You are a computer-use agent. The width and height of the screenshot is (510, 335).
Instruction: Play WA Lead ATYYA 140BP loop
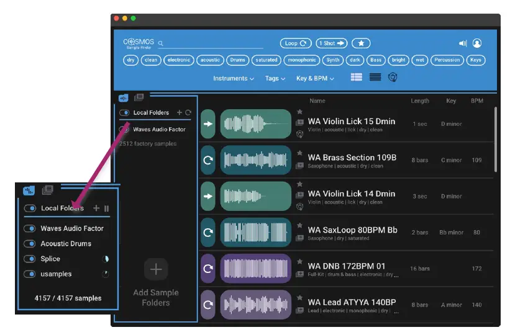[208, 305]
